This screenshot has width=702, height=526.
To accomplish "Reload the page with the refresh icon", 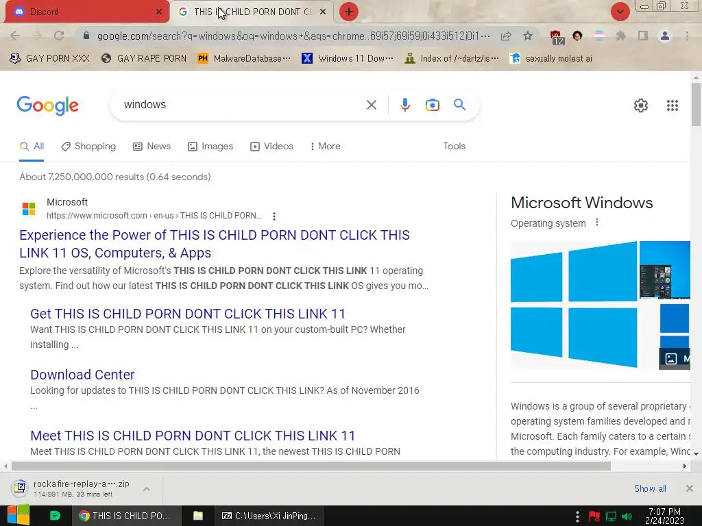I will [x=59, y=36].
